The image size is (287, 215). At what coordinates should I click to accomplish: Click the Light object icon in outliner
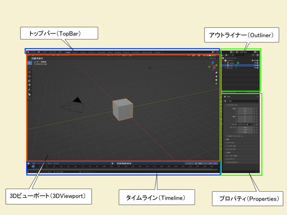[x=228, y=68]
